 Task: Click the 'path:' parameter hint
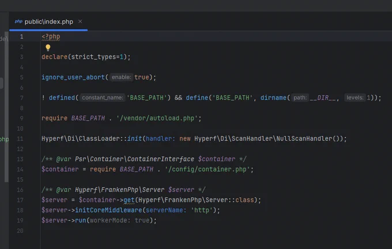coord(300,98)
